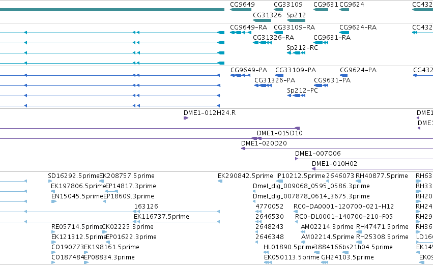Select label Dmel_dig_007878_0614_3675.3prime
Screen dimensions: 433x265
pos(311,196)
